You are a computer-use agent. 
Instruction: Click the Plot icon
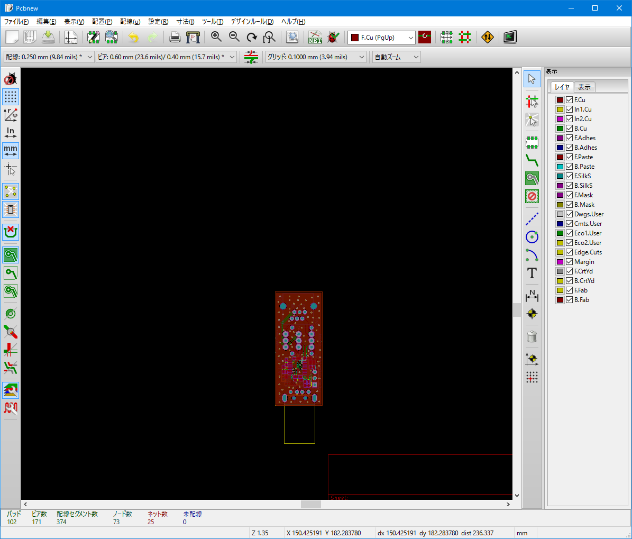193,37
